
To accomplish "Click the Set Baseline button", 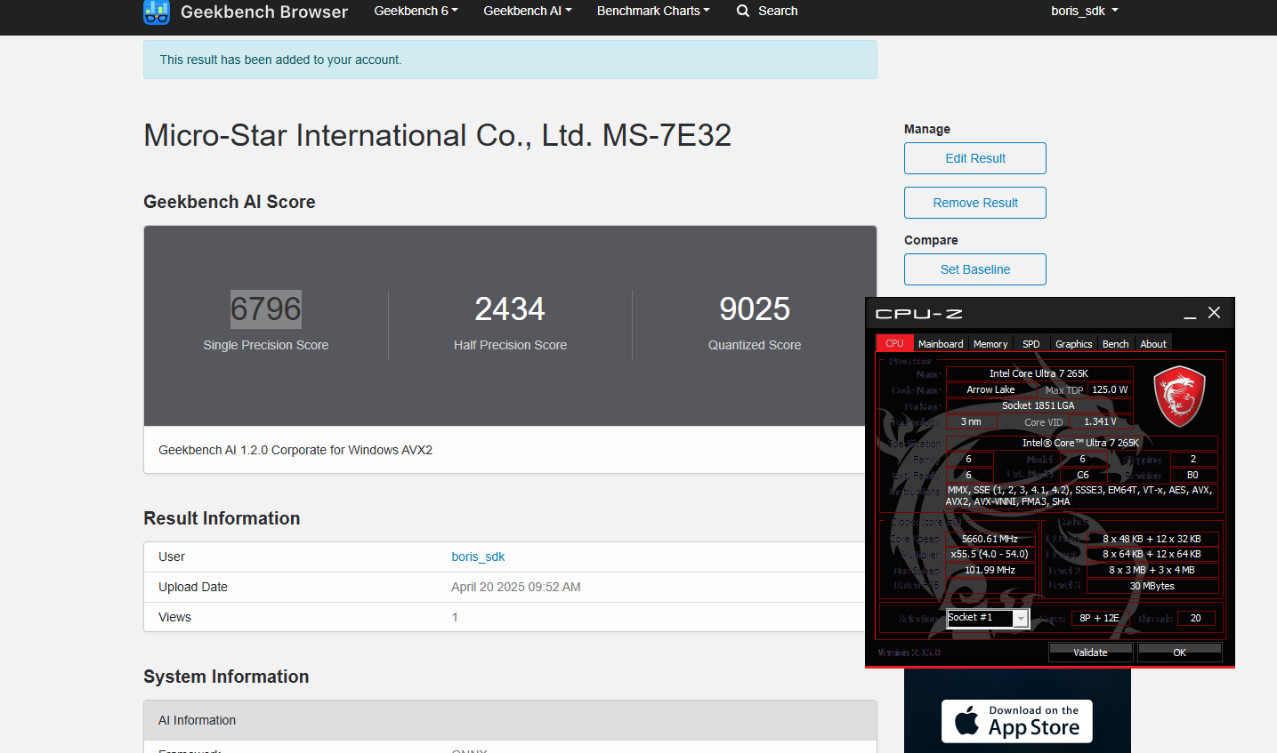I will [975, 269].
